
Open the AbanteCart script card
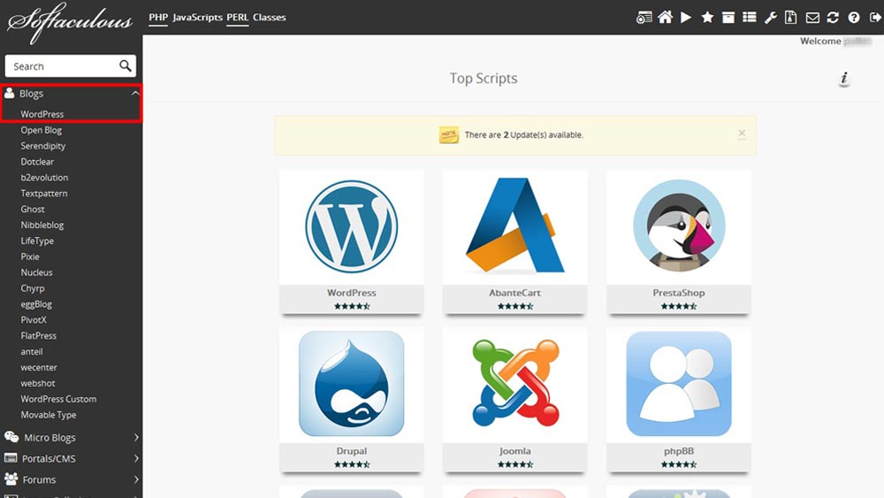[x=514, y=241]
